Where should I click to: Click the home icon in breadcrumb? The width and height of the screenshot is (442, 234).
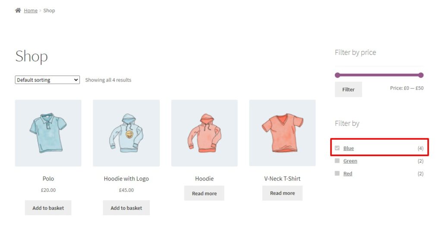click(18, 10)
